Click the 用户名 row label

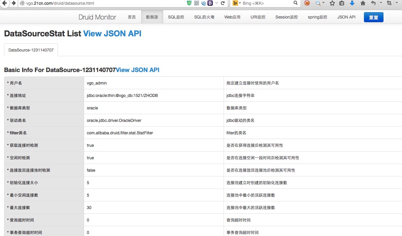[14, 83]
